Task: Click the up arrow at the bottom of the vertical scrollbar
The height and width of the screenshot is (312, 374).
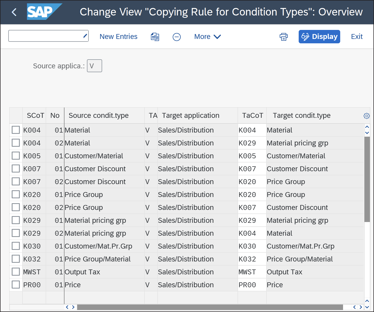Action: [x=367, y=301]
